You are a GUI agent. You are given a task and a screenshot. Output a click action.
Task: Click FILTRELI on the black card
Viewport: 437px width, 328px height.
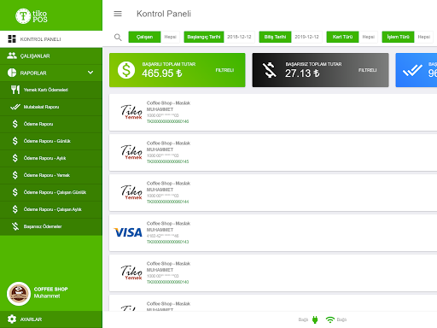click(367, 70)
